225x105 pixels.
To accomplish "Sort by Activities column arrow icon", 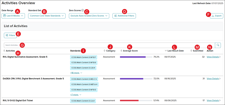I will coord(4,51).
